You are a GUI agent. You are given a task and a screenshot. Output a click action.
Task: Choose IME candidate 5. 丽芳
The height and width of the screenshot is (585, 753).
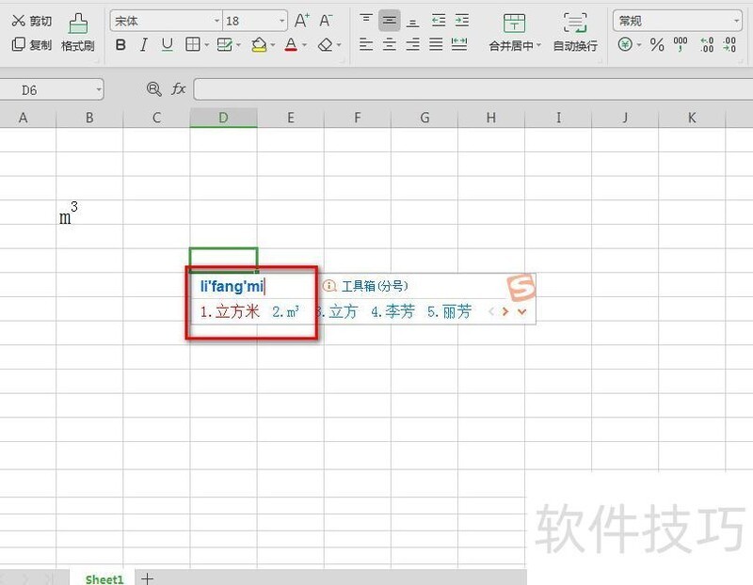coord(449,311)
